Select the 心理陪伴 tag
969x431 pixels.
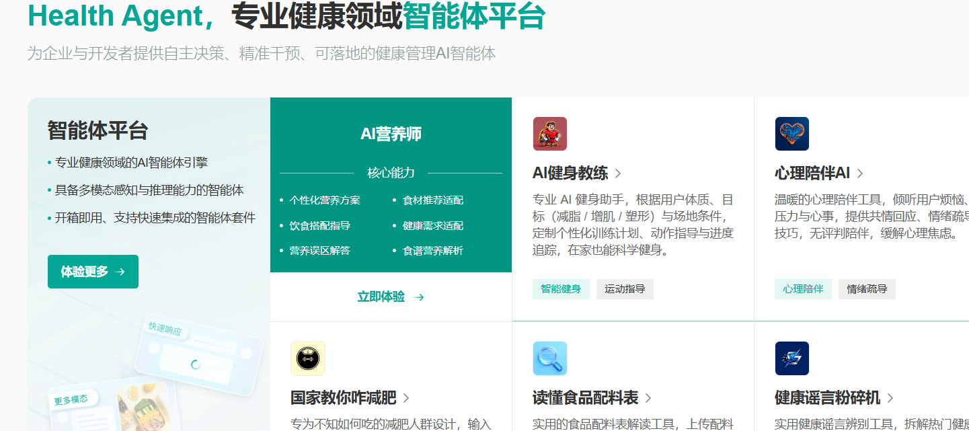803,289
